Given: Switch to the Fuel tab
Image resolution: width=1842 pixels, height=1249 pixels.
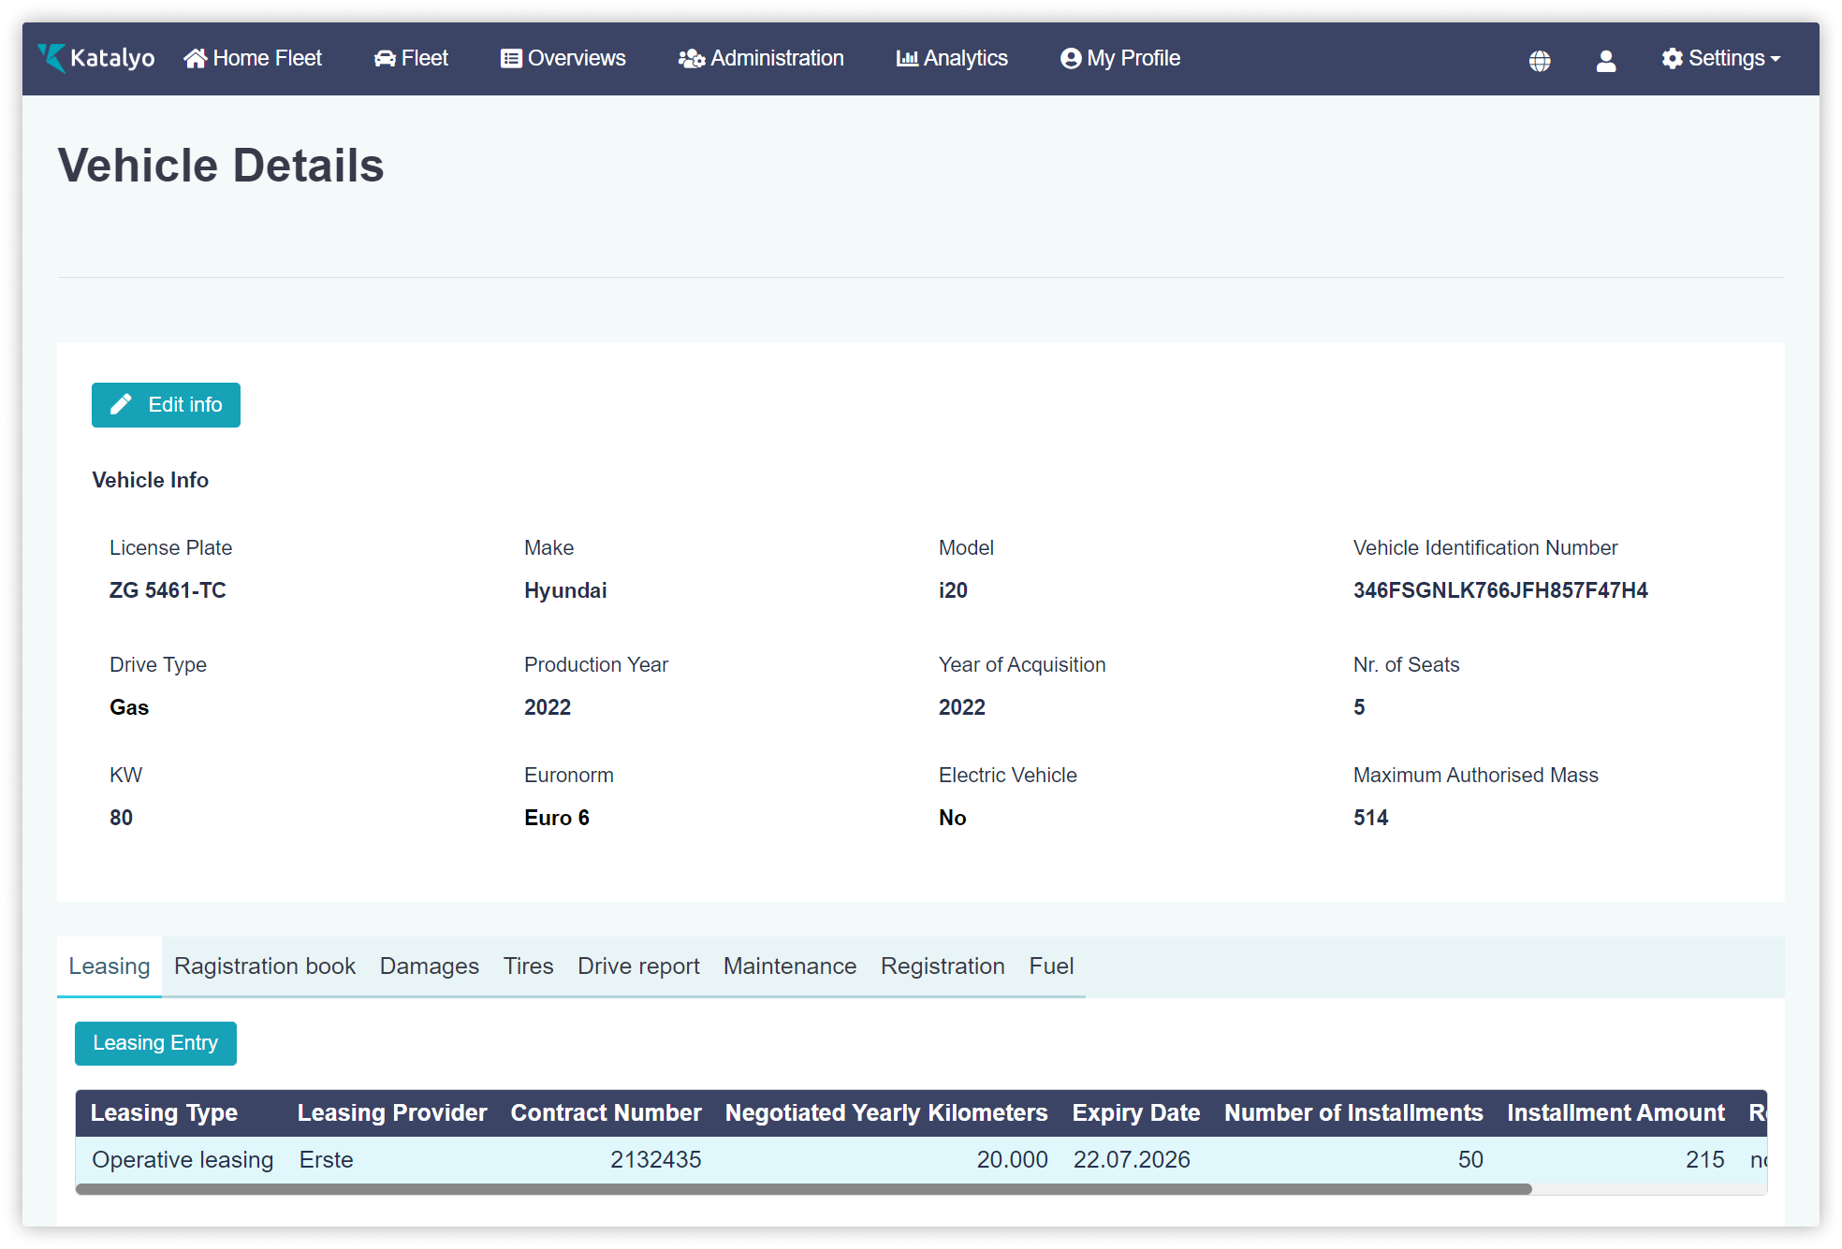Looking at the screenshot, I should click(x=1051, y=966).
